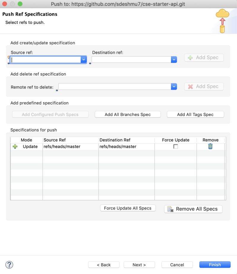The height and width of the screenshot is (274, 237).
Task: Click Finish to complete the push
Action: tap(215, 265)
